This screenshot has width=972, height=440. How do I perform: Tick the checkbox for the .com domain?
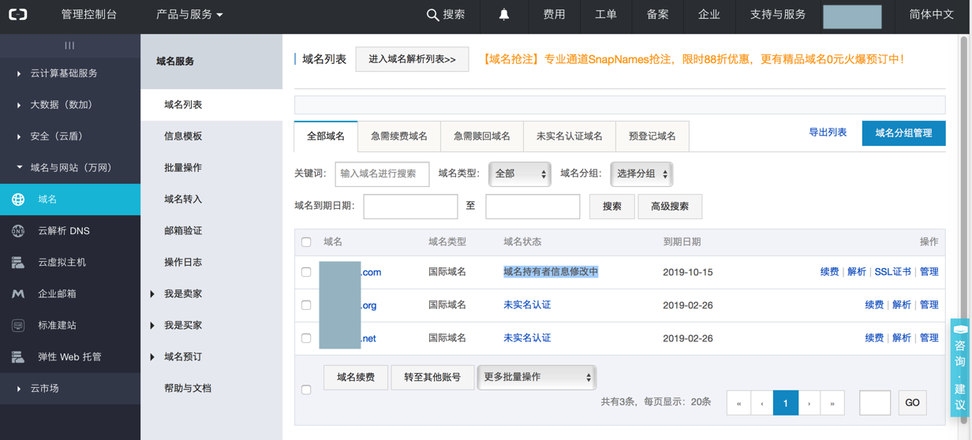pos(306,272)
